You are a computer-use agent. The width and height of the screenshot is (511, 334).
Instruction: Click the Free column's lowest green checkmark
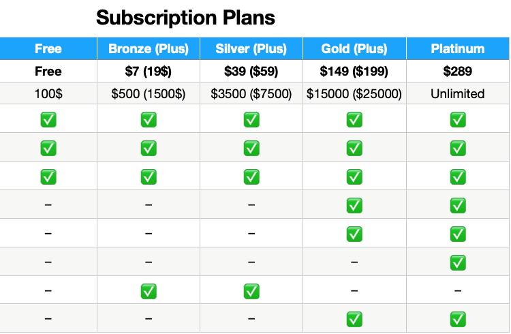[48, 177]
